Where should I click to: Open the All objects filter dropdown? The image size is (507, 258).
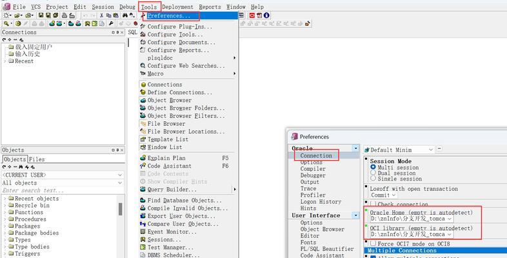[x=120, y=183]
